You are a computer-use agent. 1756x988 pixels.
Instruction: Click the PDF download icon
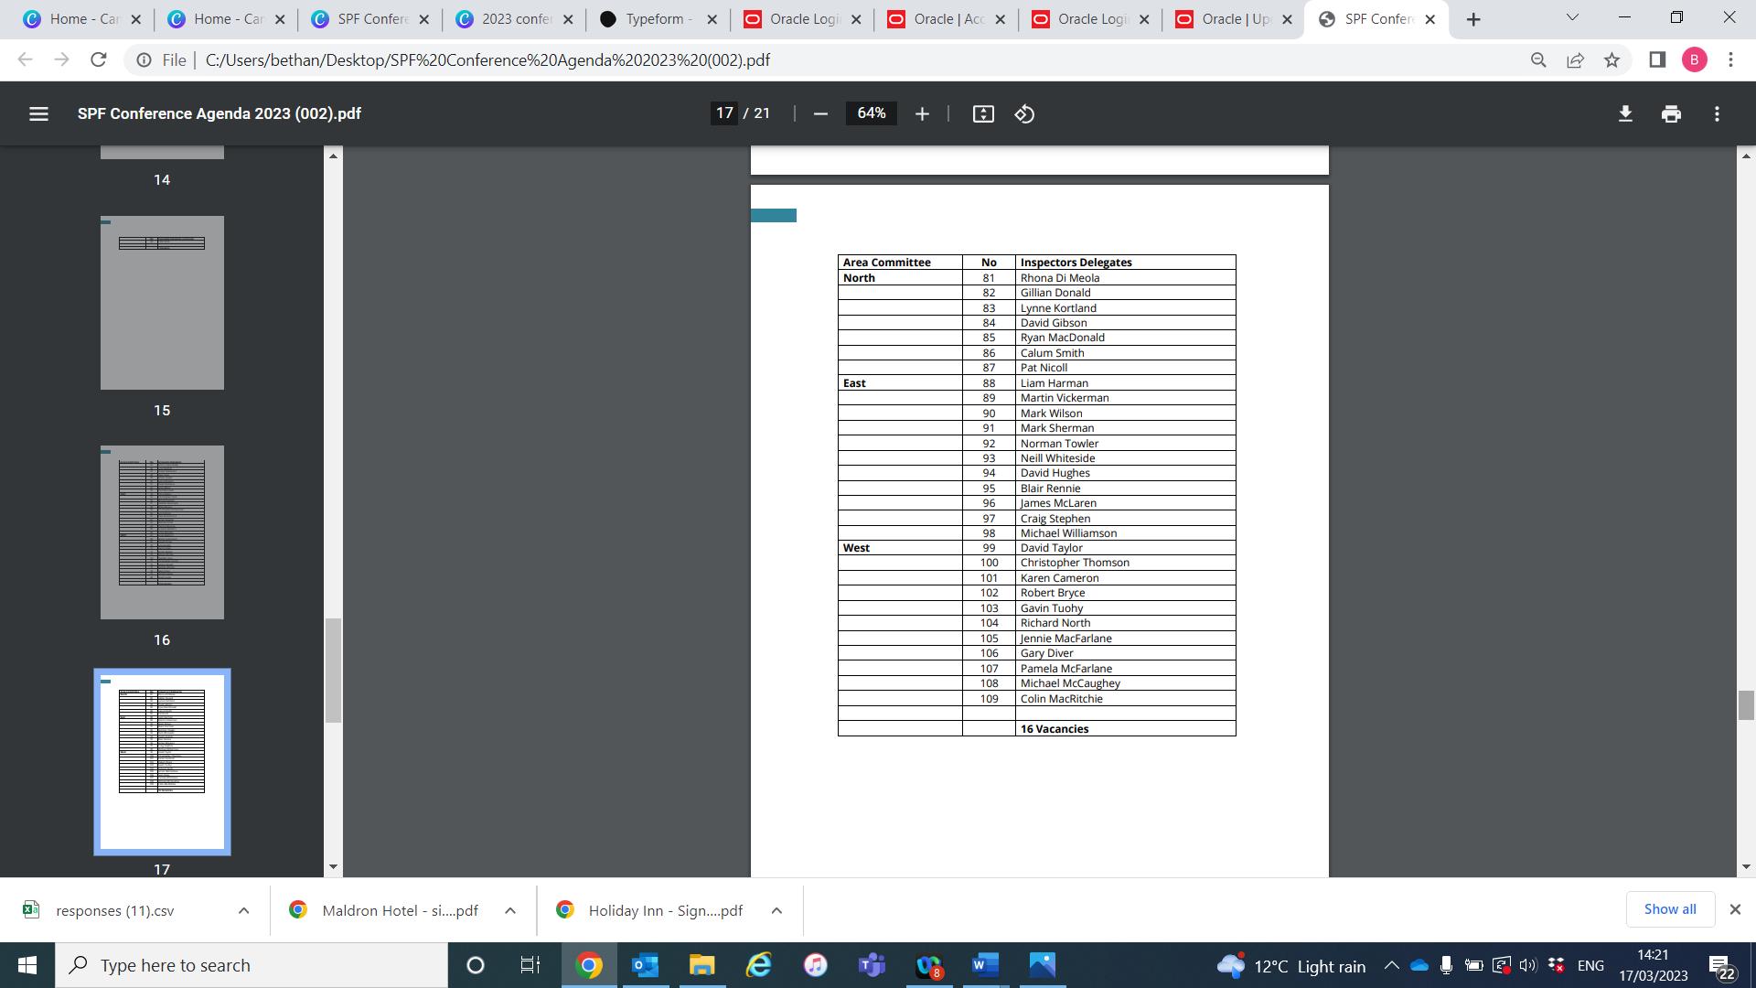(x=1625, y=113)
